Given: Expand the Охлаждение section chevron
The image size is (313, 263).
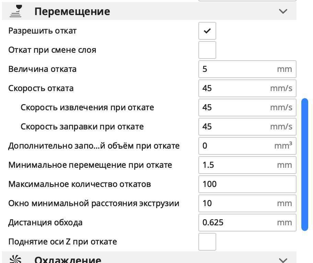Looking at the screenshot, I should click(283, 260).
